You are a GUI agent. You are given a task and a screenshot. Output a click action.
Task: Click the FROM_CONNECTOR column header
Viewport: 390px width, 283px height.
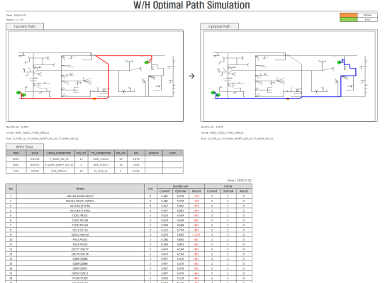(x=59, y=153)
